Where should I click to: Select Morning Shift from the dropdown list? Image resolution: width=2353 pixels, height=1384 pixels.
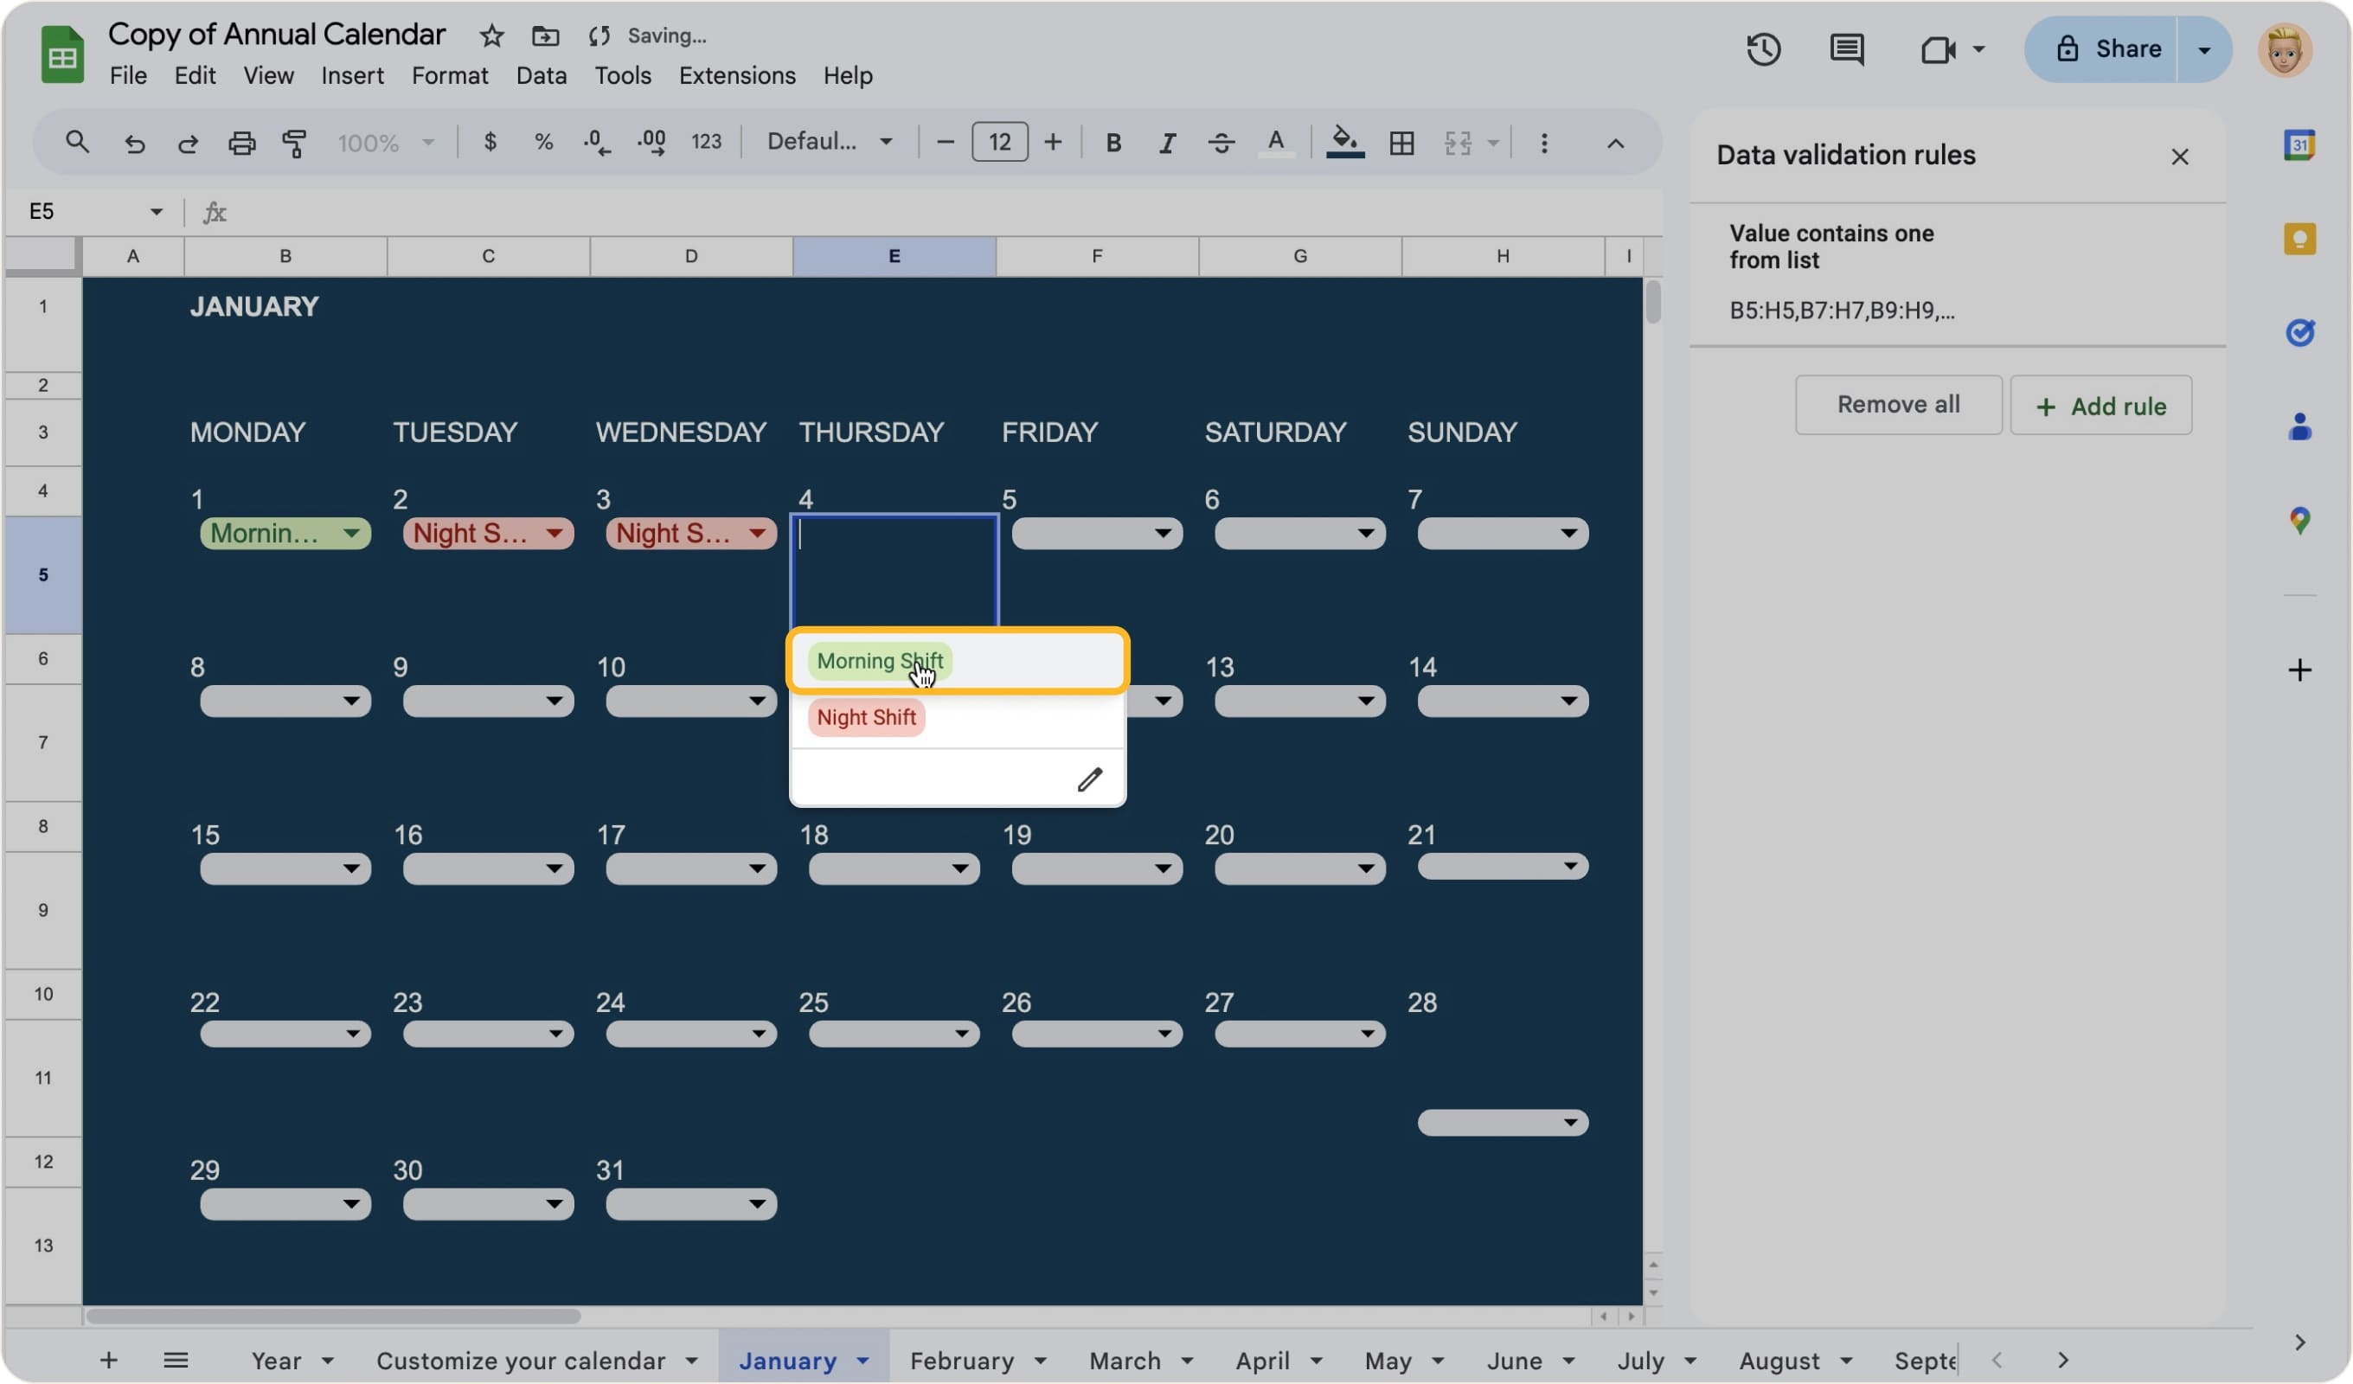(879, 661)
